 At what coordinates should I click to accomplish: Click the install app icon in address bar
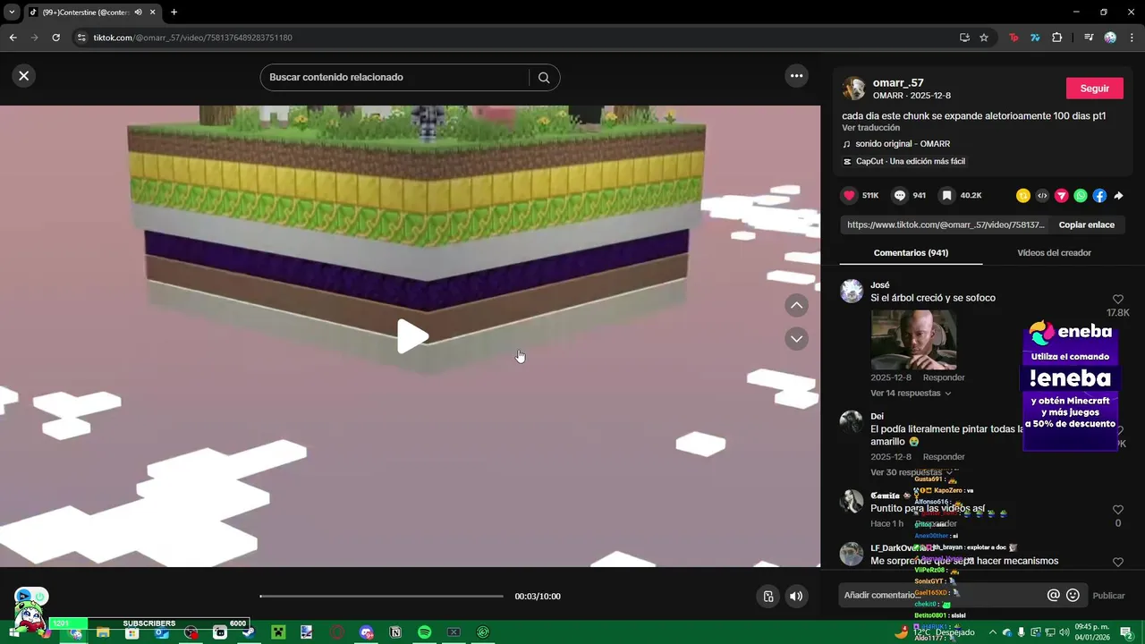tap(964, 38)
